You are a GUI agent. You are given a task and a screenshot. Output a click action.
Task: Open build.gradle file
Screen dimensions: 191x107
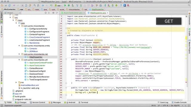[20, 96]
